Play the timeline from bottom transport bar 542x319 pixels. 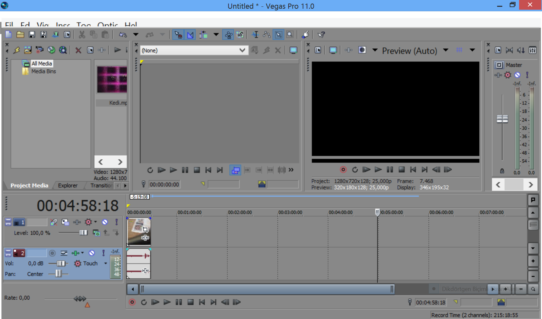pyautogui.click(x=167, y=302)
